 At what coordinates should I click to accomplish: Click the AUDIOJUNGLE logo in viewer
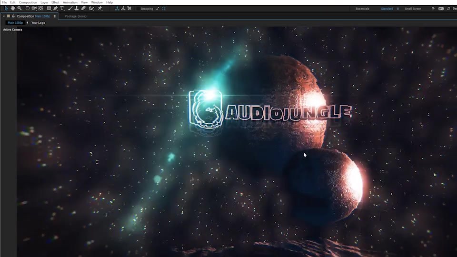click(270, 109)
